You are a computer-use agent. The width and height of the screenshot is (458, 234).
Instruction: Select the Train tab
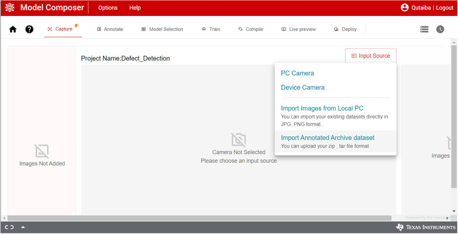coord(211,29)
